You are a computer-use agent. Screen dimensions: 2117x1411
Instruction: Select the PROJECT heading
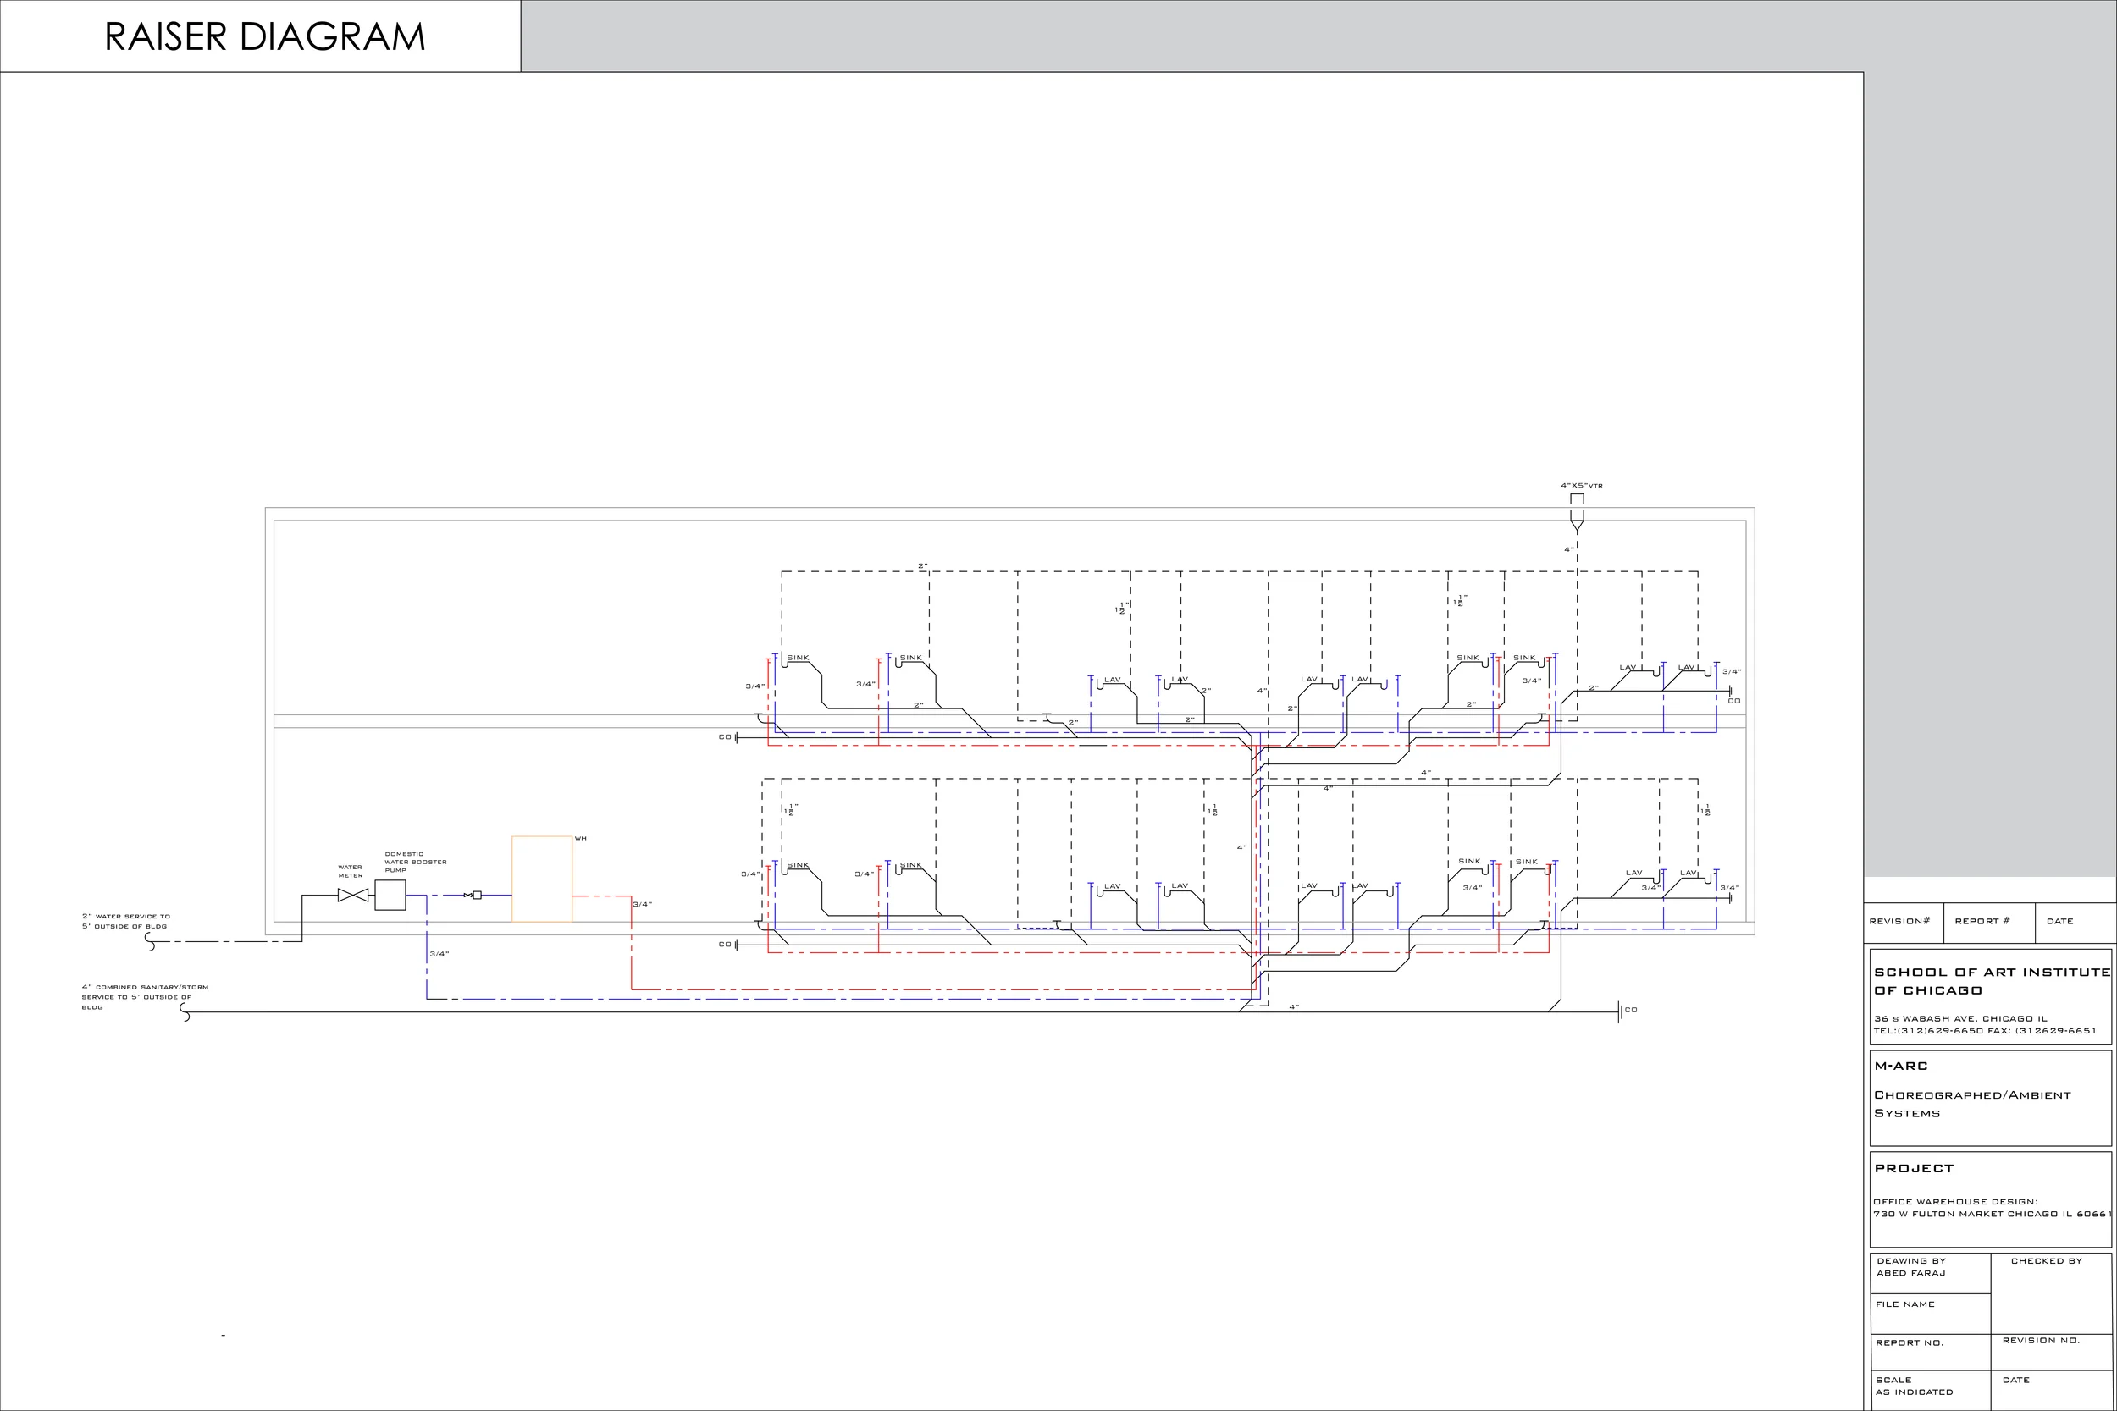pos(1915,1169)
